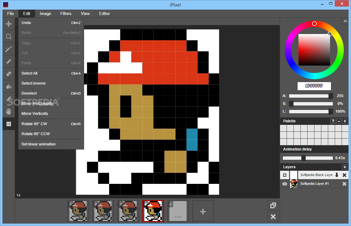Image resolution: width=351 pixels, height=226 pixels.
Task: Click the alpha A slider
Action: tap(311, 96)
